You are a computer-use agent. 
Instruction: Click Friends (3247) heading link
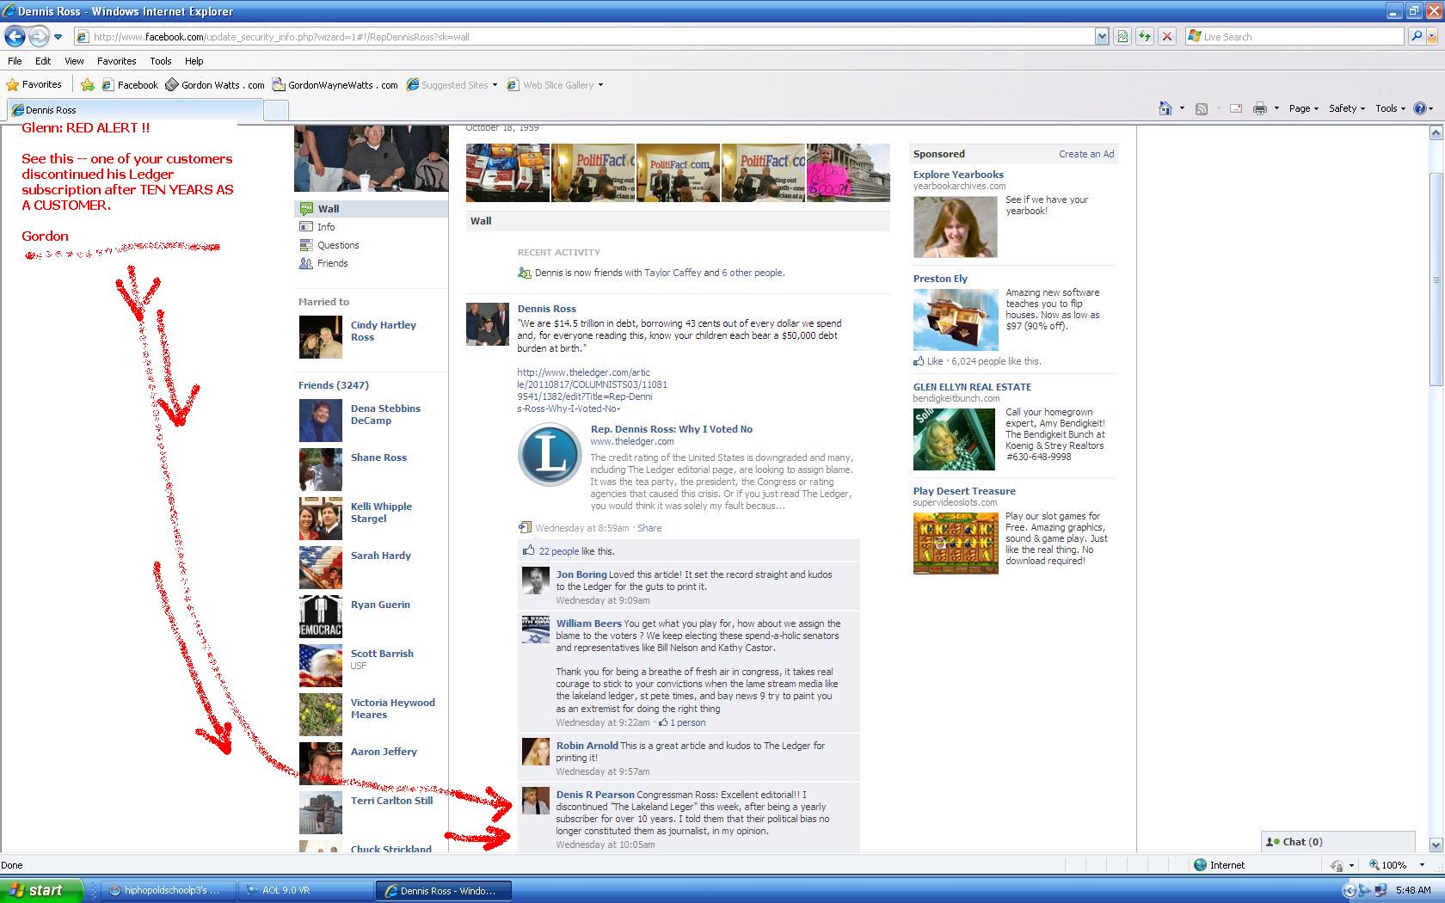(x=334, y=385)
